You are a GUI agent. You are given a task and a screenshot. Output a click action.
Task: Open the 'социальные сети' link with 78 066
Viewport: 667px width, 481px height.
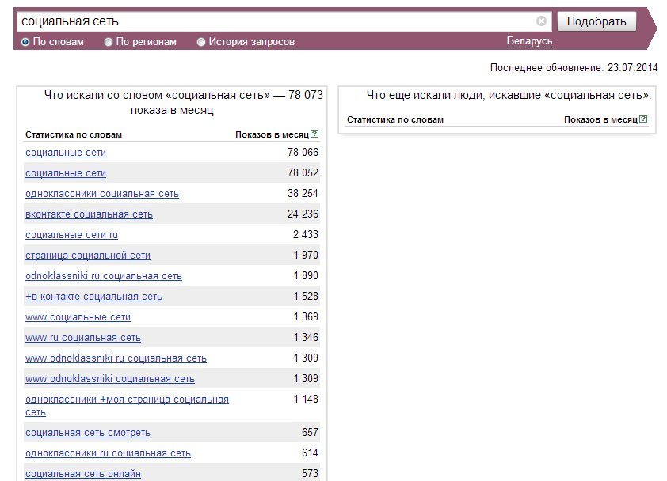tap(66, 153)
